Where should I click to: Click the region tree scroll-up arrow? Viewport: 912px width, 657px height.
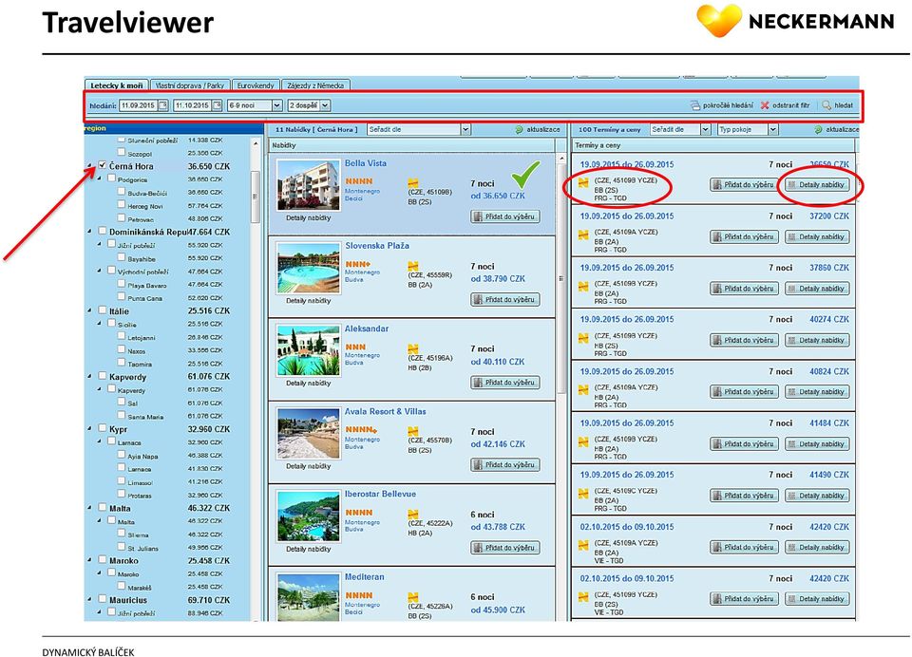pyautogui.click(x=255, y=142)
